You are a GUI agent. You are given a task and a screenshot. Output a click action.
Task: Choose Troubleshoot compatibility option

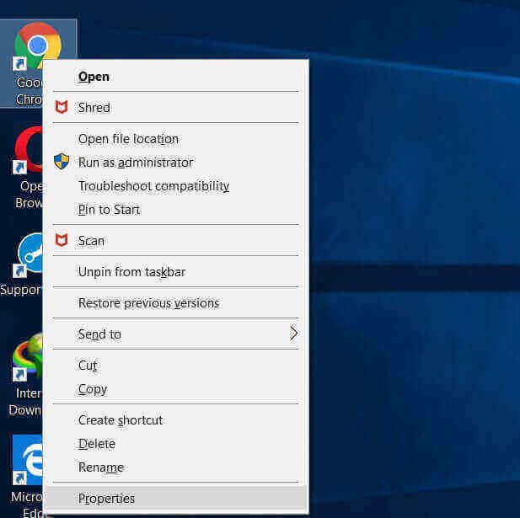(153, 186)
